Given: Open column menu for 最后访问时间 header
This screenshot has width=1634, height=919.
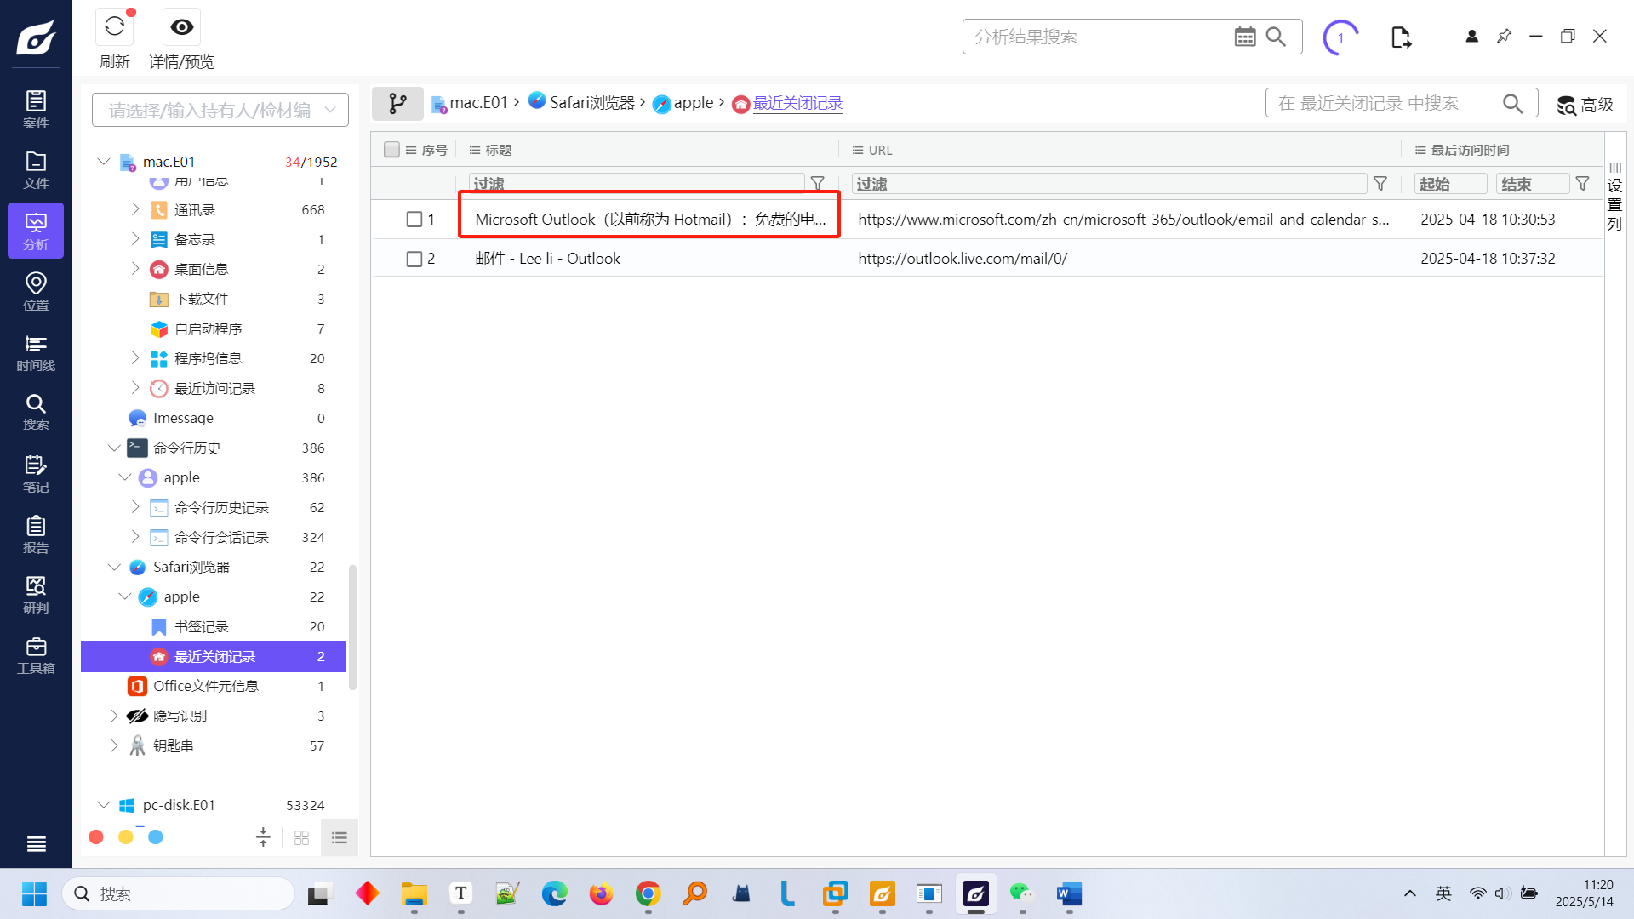Looking at the screenshot, I should tap(1420, 150).
